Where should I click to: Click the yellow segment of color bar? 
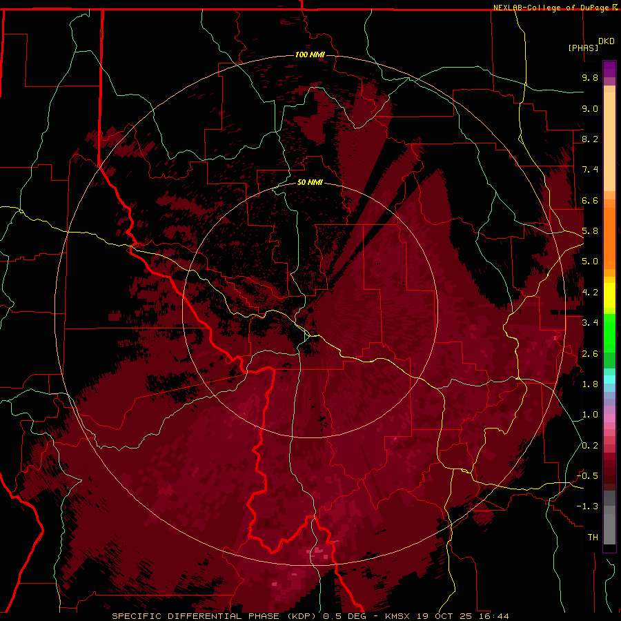click(609, 295)
